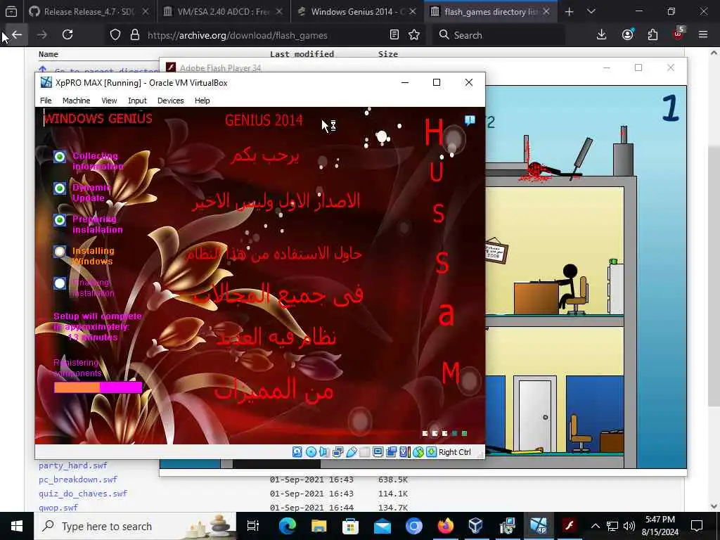Open the Windows Start button

(17, 526)
